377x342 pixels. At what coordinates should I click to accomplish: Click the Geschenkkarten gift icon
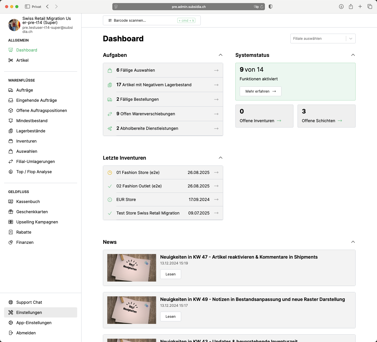[11, 212]
